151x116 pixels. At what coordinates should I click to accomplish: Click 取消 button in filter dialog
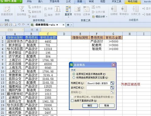tap(107, 106)
